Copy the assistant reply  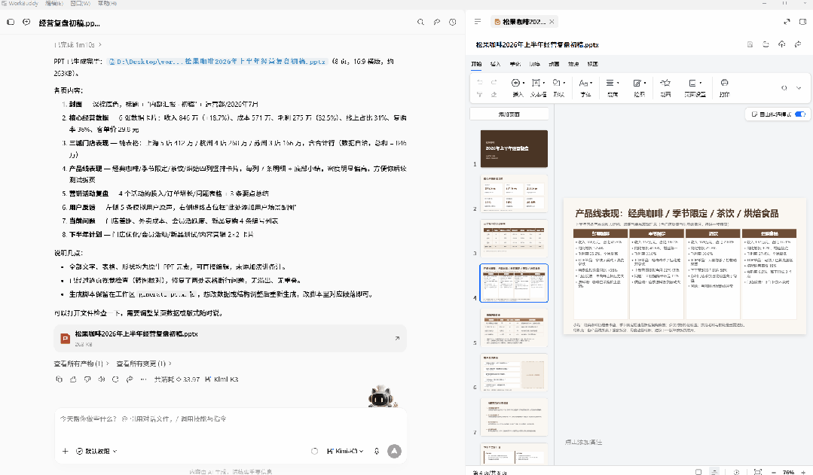pyautogui.click(x=59, y=379)
